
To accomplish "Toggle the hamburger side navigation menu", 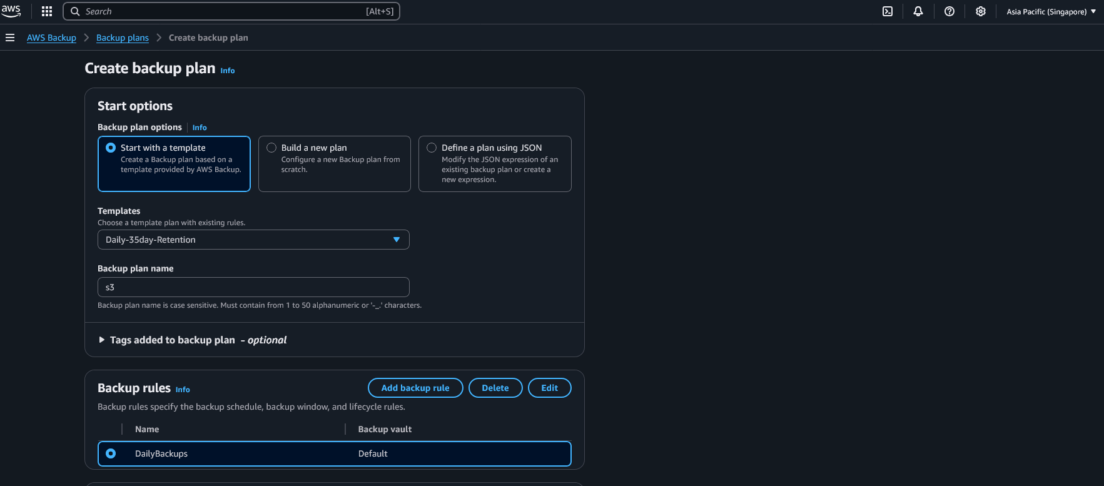I will click(x=10, y=38).
